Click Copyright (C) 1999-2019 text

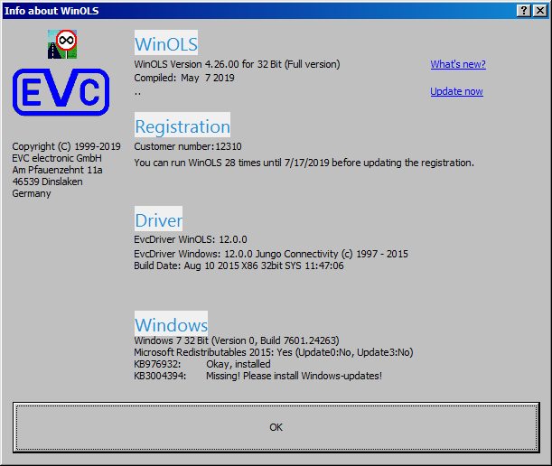[66, 146]
